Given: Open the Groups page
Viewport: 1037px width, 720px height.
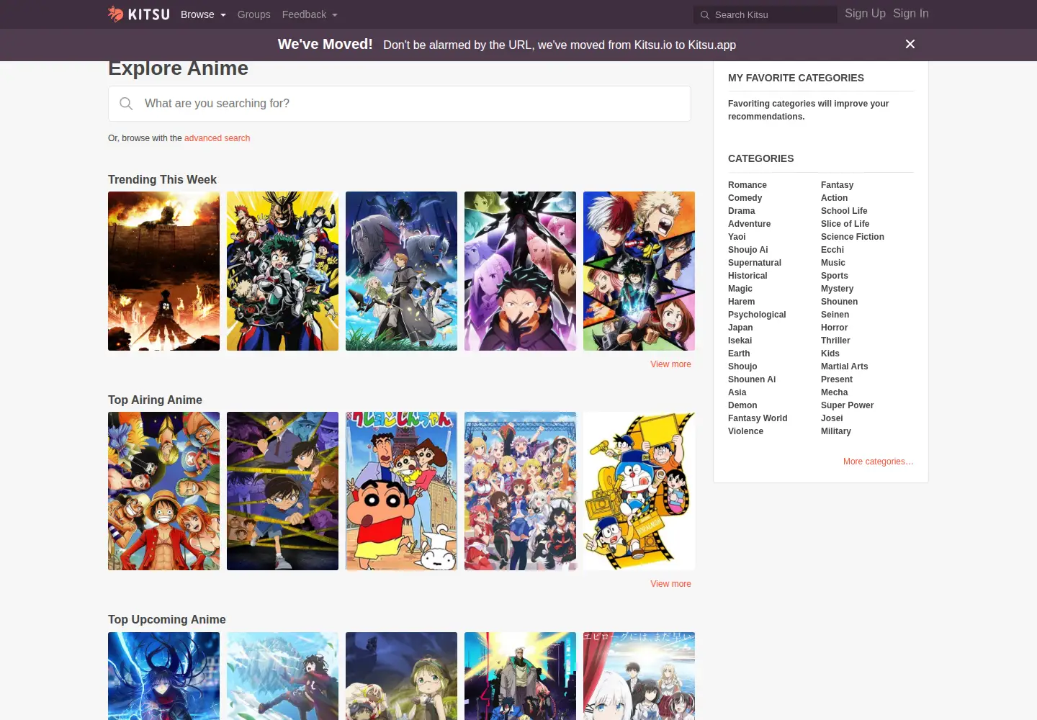Looking at the screenshot, I should point(254,14).
